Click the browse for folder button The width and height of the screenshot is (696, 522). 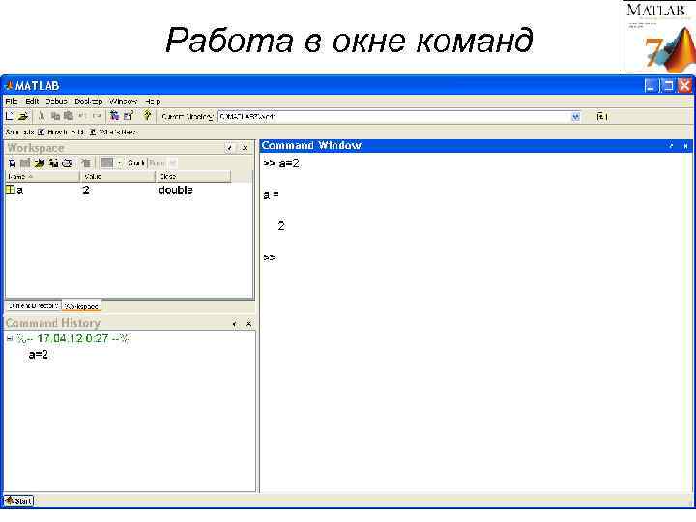tap(602, 117)
